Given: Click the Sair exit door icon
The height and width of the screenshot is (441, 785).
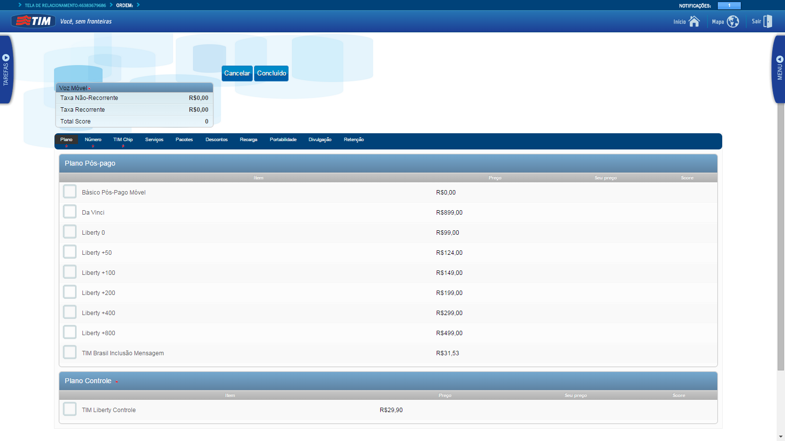Looking at the screenshot, I should pyautogui.click(x=768, y=21).
